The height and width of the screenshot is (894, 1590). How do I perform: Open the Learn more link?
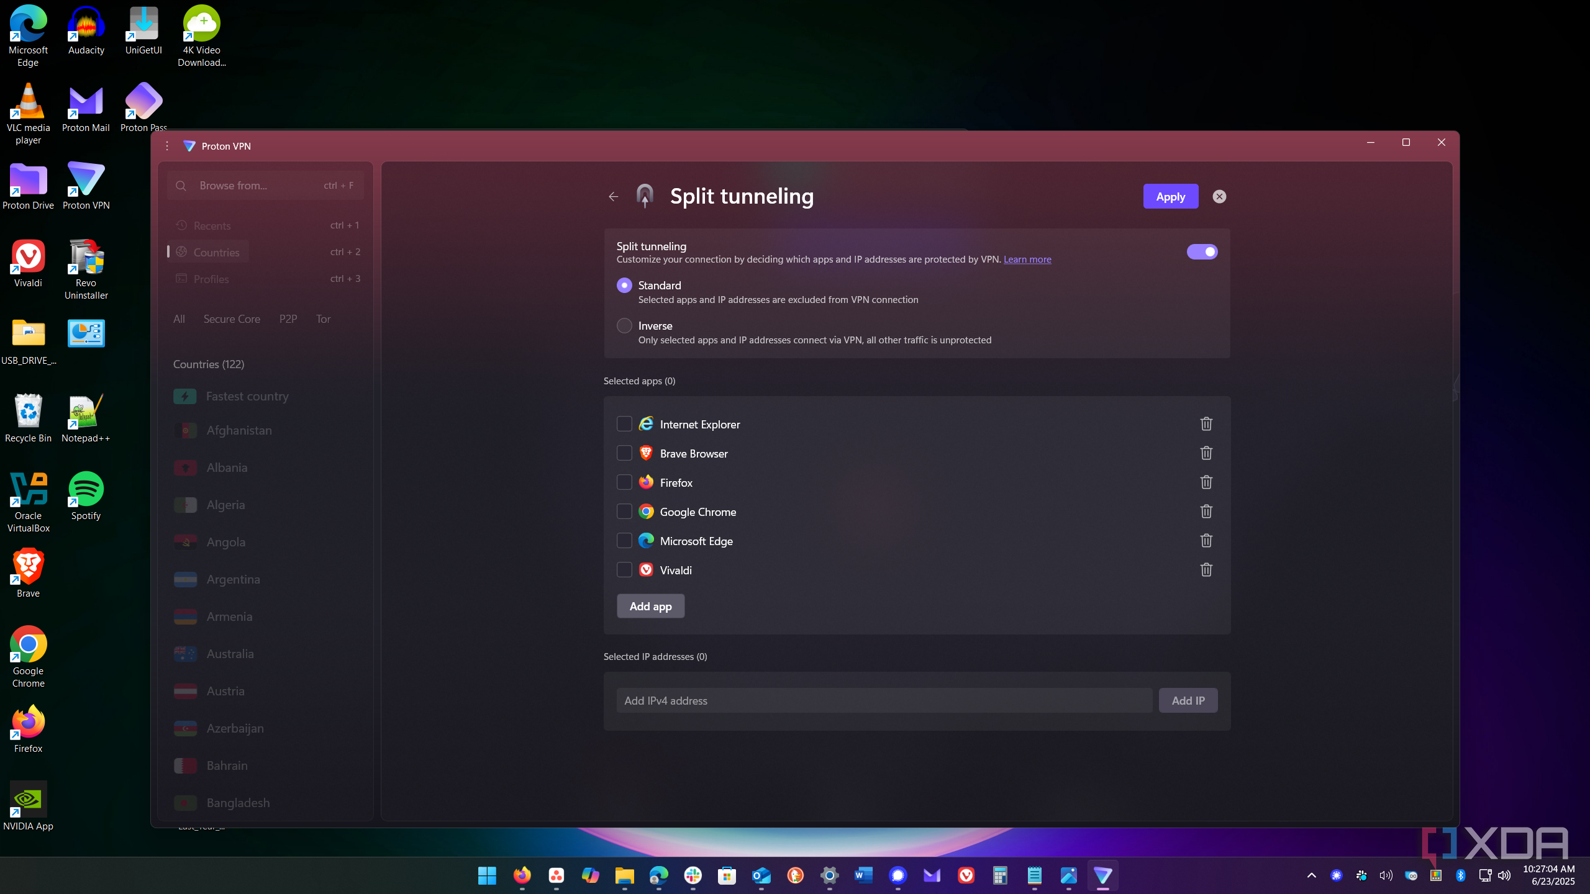pyautogui.click(x=1027, y=260)
